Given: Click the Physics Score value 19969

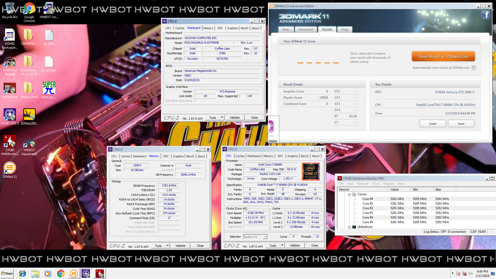Looking at the screenshot, I should pyautogui.click(x=323, y=98).
